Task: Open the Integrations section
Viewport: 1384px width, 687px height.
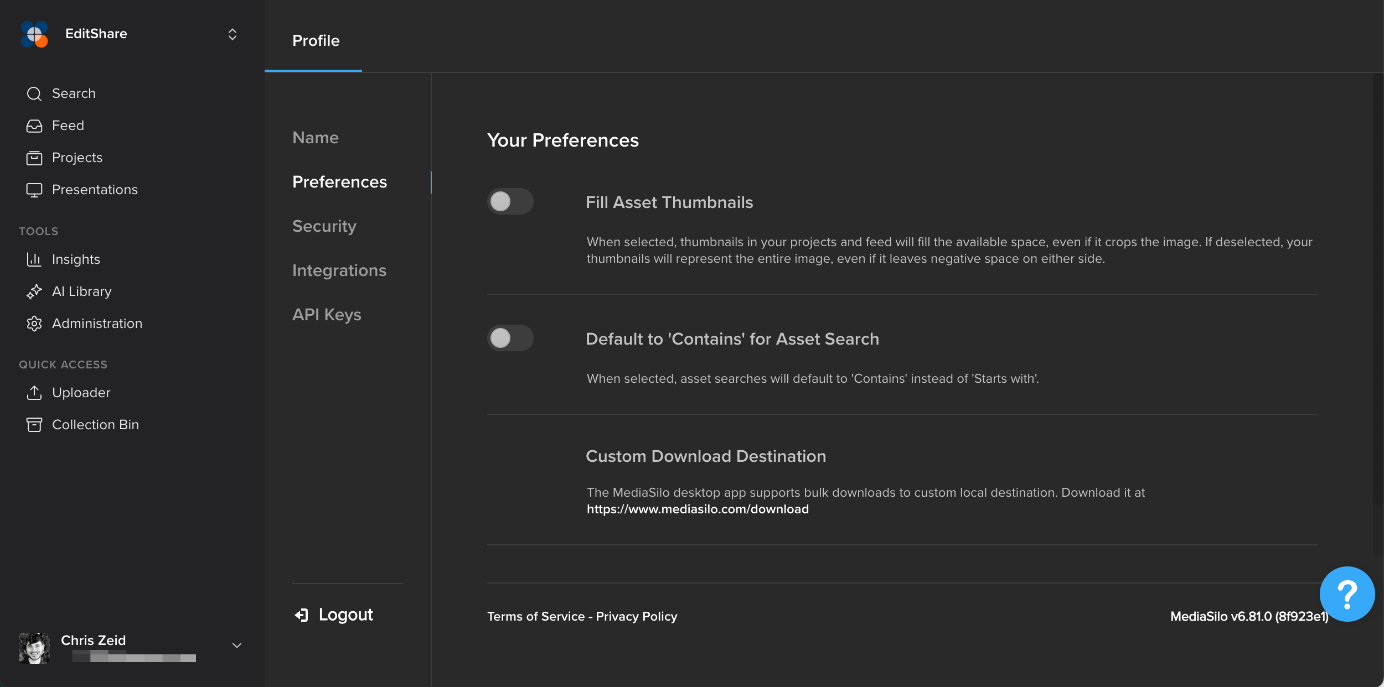Action: tap(339, 270)
